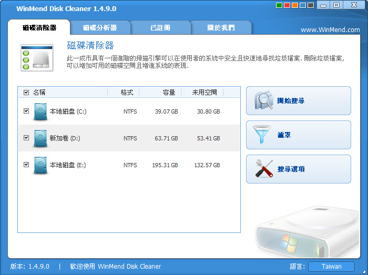Select the blue theme color swatch

click(x=303, y=5)
